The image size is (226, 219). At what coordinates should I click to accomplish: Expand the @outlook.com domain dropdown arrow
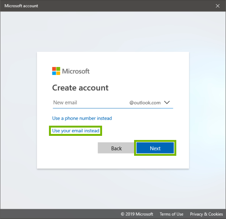(167, 103)
